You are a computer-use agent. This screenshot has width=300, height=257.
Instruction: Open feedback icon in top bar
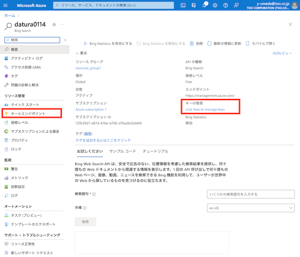(x=236, y=5)
